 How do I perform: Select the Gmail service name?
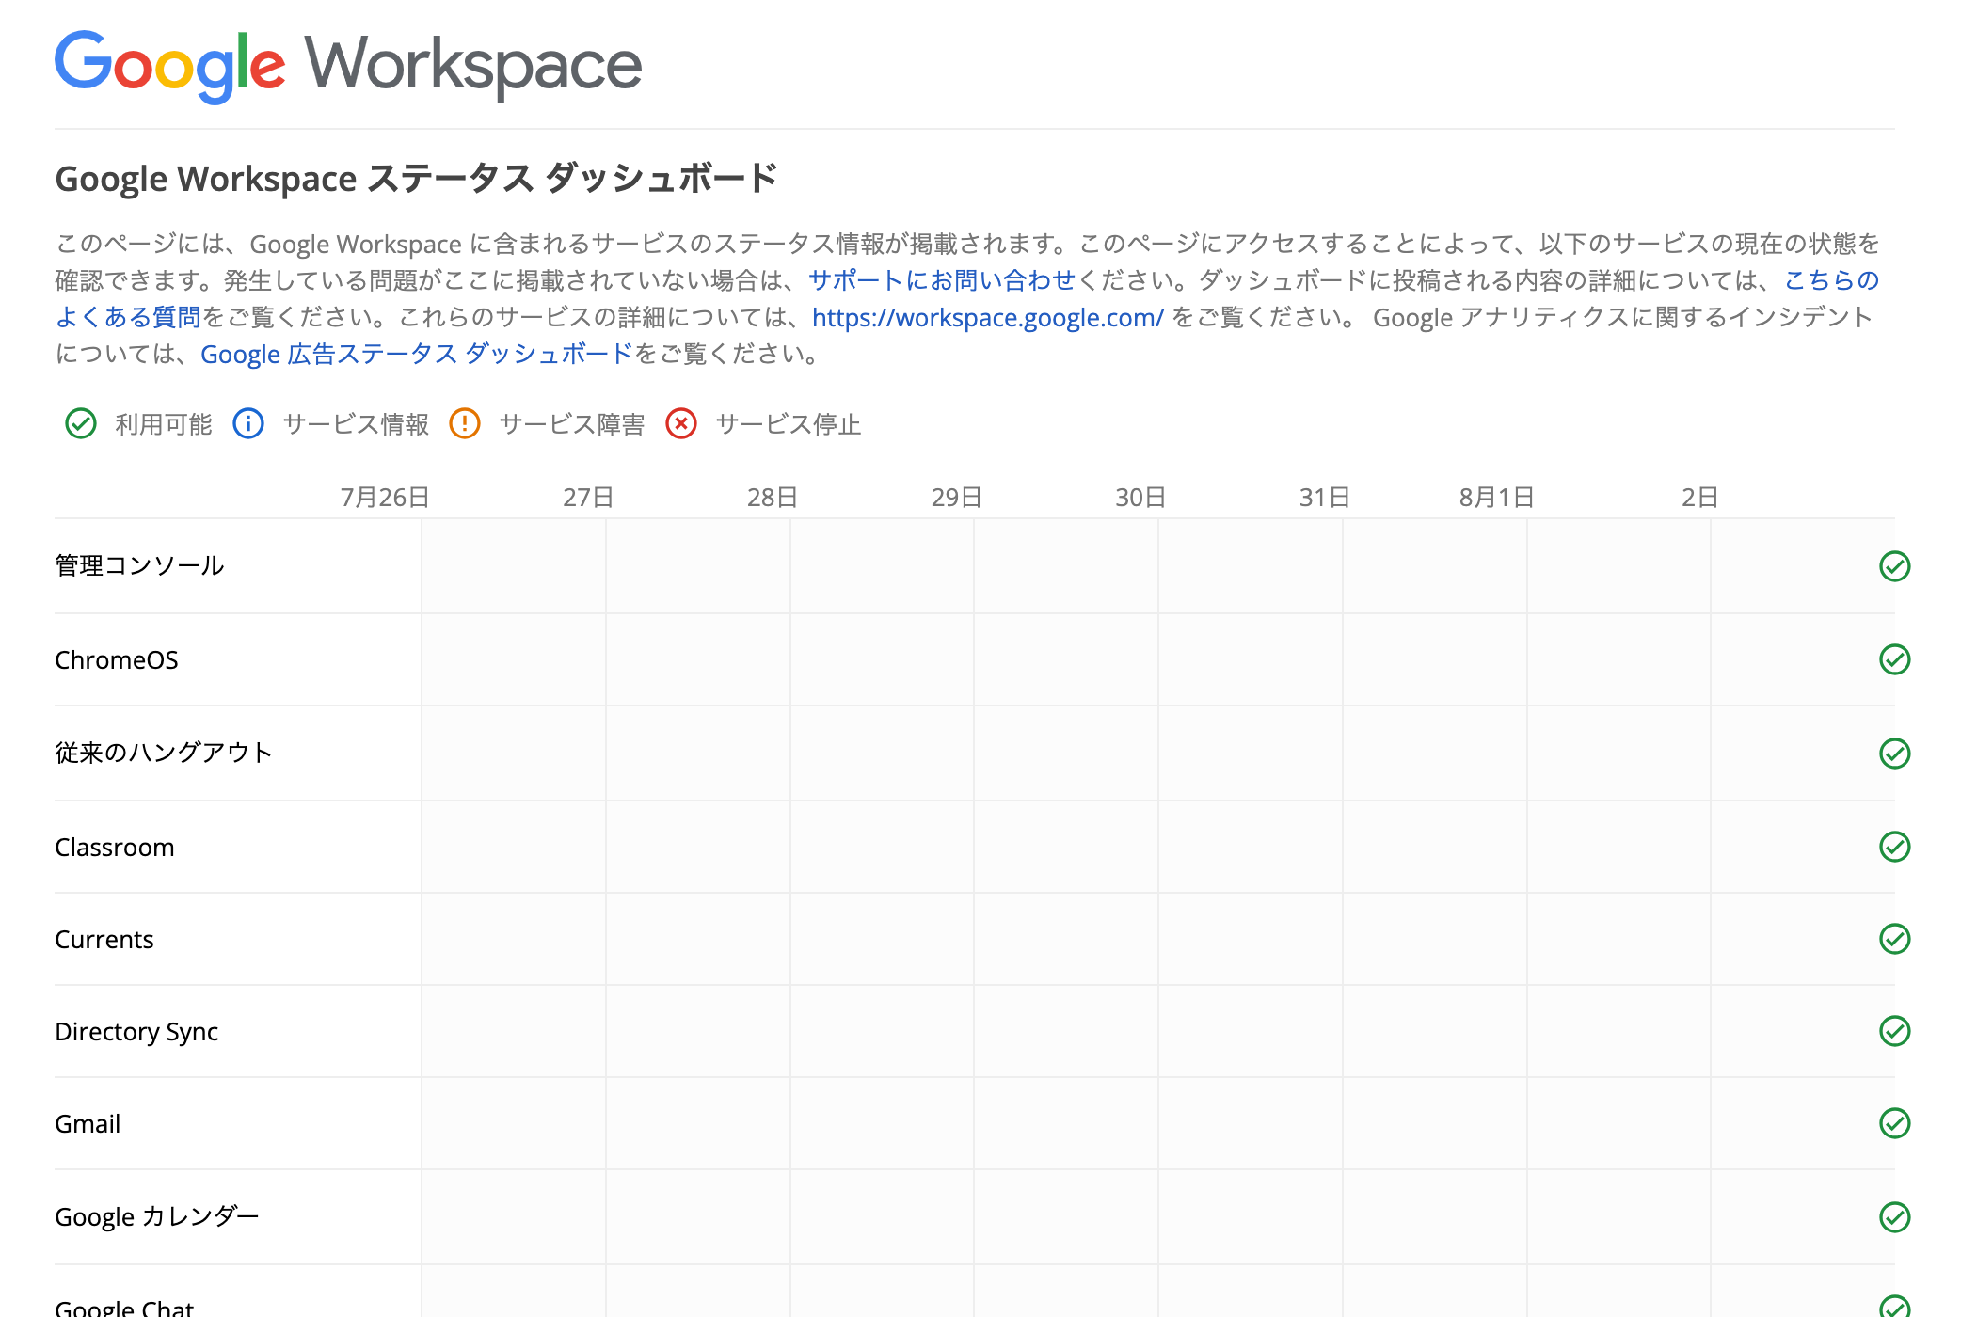(88, 1124)
